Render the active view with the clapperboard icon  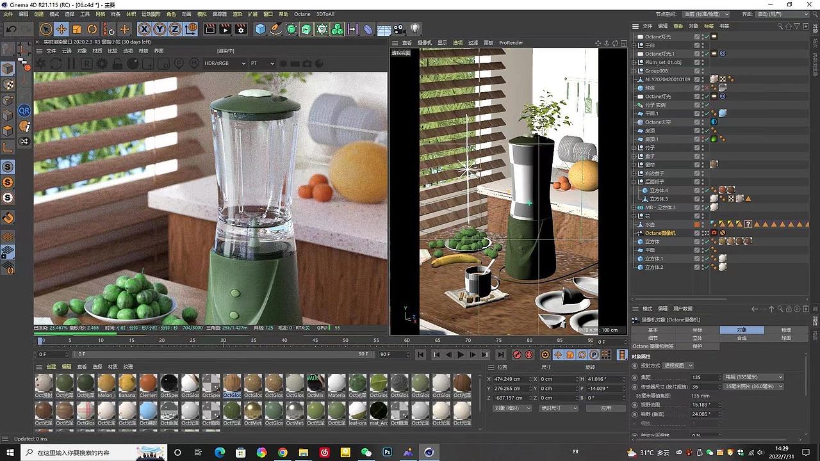pos(209,29)
